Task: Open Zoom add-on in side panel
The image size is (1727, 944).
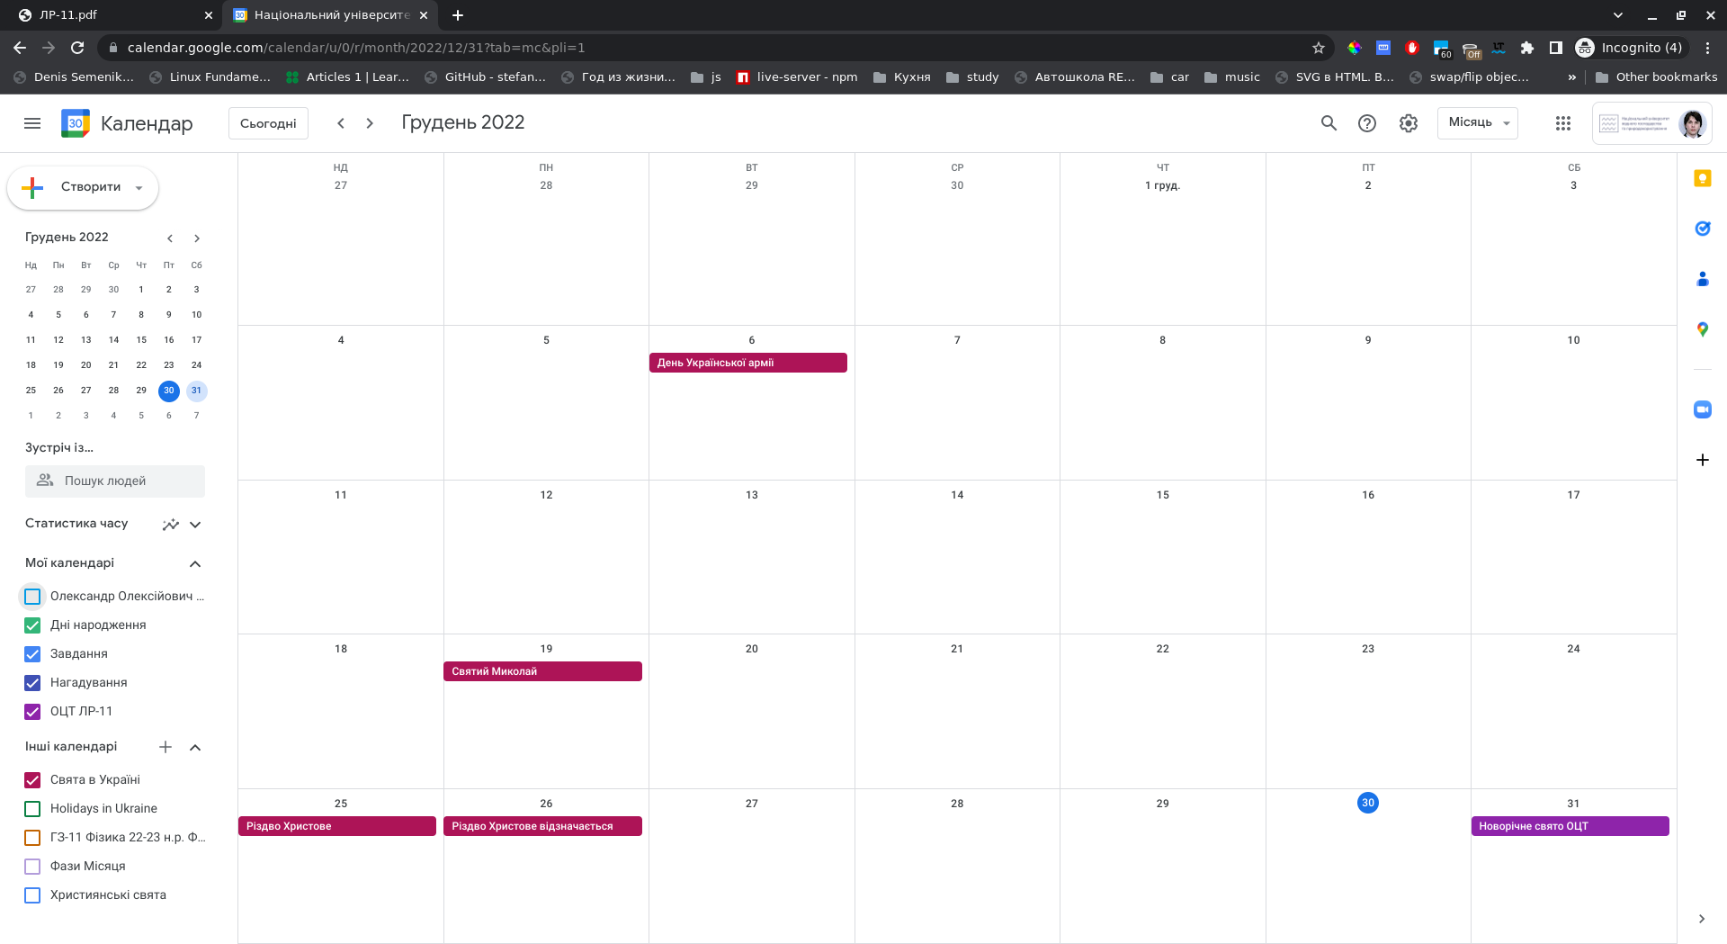Action: point(1702,409)
